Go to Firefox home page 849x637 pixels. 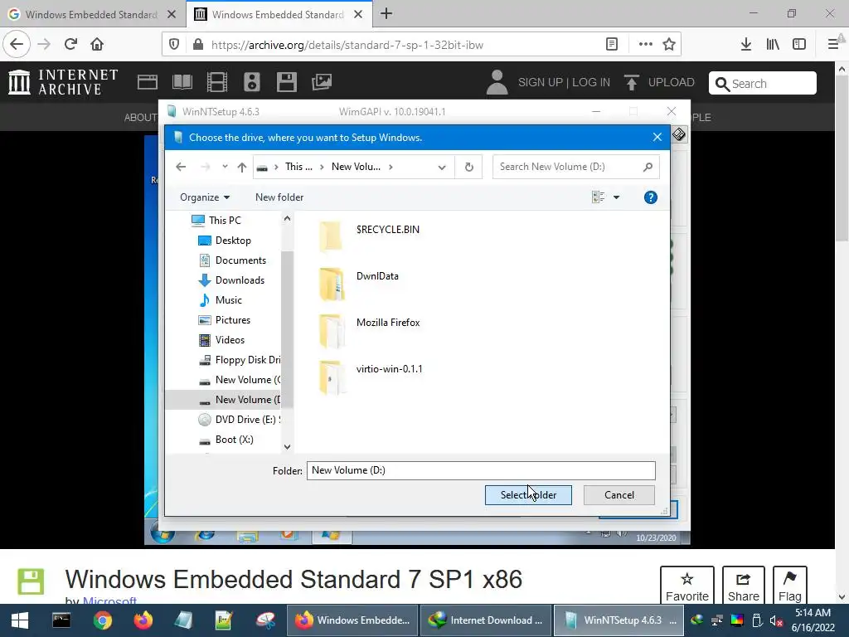pyautogui.click(x=97, y=45)
